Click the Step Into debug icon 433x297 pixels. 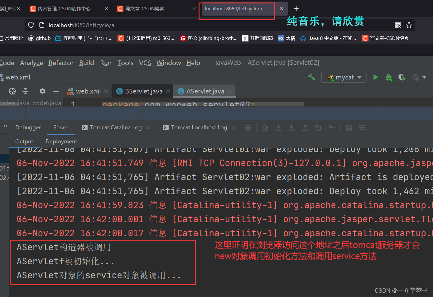[x=278, y=128]
